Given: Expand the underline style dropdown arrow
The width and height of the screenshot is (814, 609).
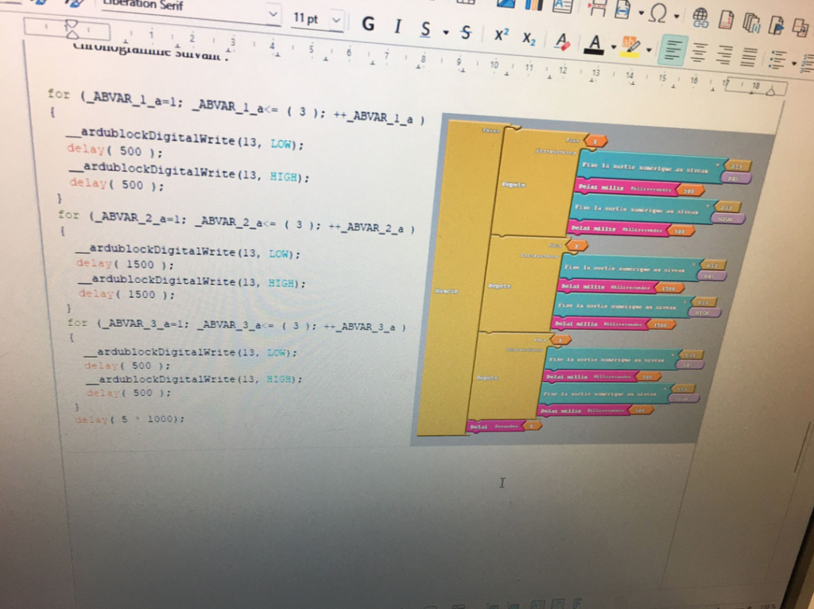Looking at the screenshot, I should coord(445,32).
